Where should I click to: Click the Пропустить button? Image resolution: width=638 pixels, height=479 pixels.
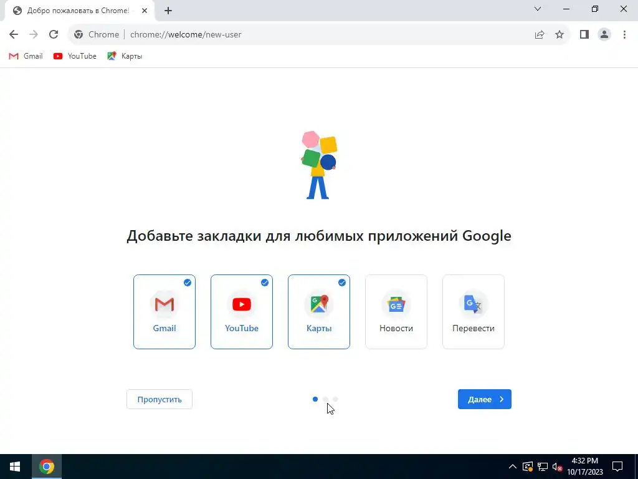click(159, 399)
